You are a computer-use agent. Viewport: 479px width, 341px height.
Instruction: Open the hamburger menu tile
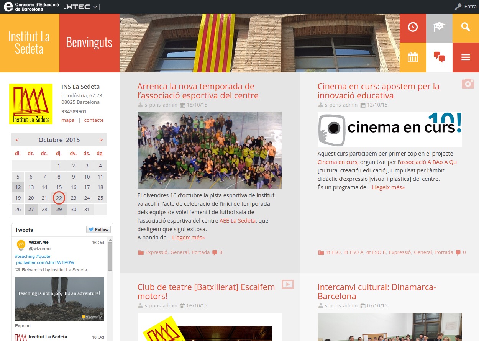(466, 57)
